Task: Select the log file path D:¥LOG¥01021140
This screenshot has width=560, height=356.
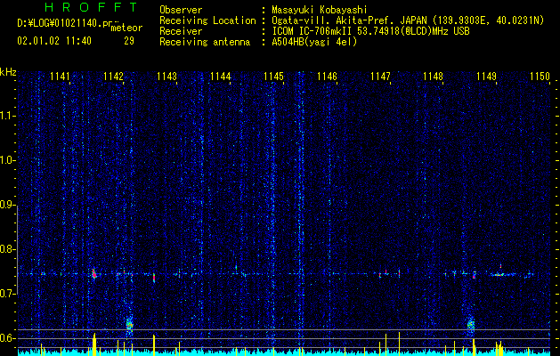Action: (x=60, y=23)
